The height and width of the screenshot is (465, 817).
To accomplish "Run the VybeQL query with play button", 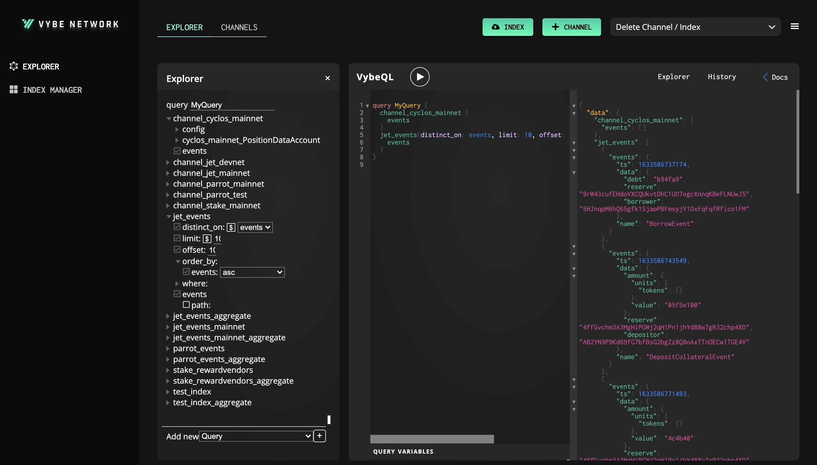I will (419, 77).
